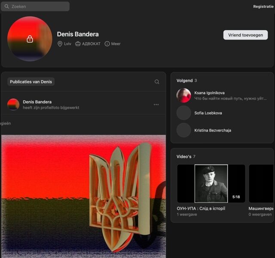This screenshot has width=275, height=258.
Task: Click Ksana Igolnikova's avatar
Action: coord(183,95)
